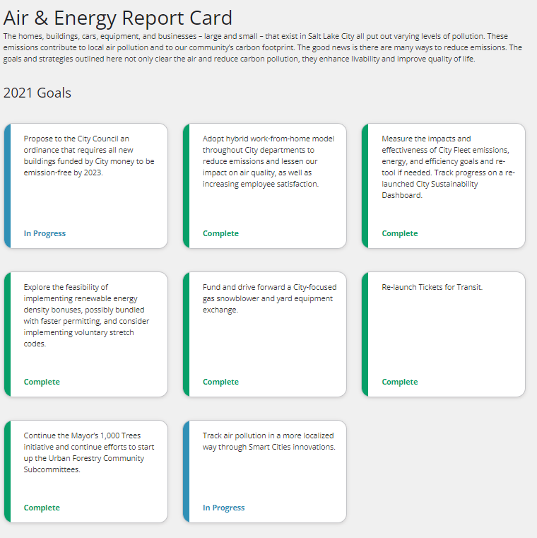Click the Air & Energy Report Card heading
Image resolution: width=537 pixels, height=538 pixels.
tap(117, 18)
